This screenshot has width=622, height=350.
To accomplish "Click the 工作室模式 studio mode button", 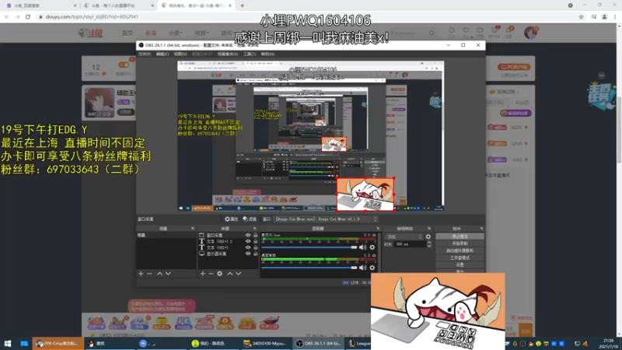I will [x=460, y=257].
